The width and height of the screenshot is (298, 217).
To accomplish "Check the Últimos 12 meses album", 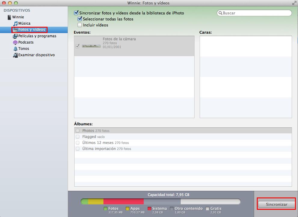I will 78,143.
